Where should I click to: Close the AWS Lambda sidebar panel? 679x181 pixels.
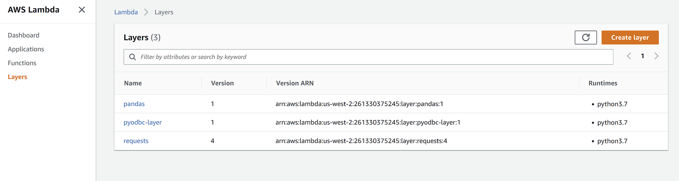[x=82, y=10]
